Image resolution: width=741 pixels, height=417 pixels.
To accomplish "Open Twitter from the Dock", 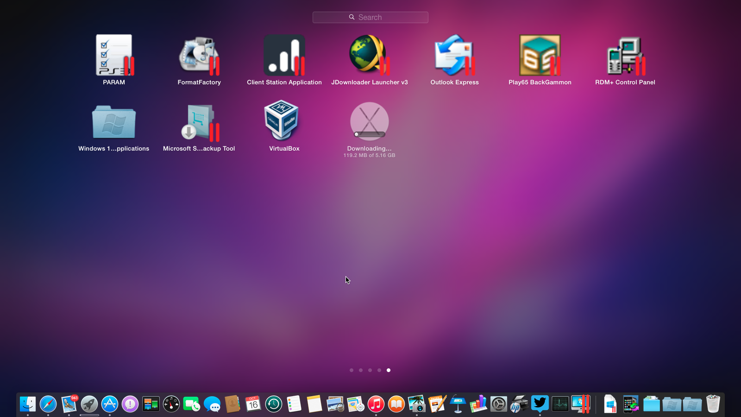I will point(540,404).
